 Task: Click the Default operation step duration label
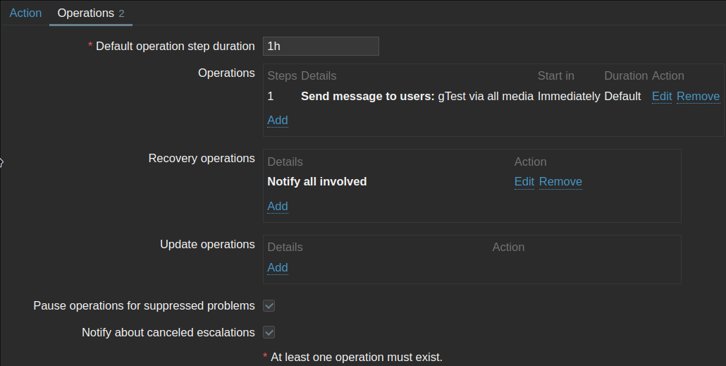[x=175, y=47]
